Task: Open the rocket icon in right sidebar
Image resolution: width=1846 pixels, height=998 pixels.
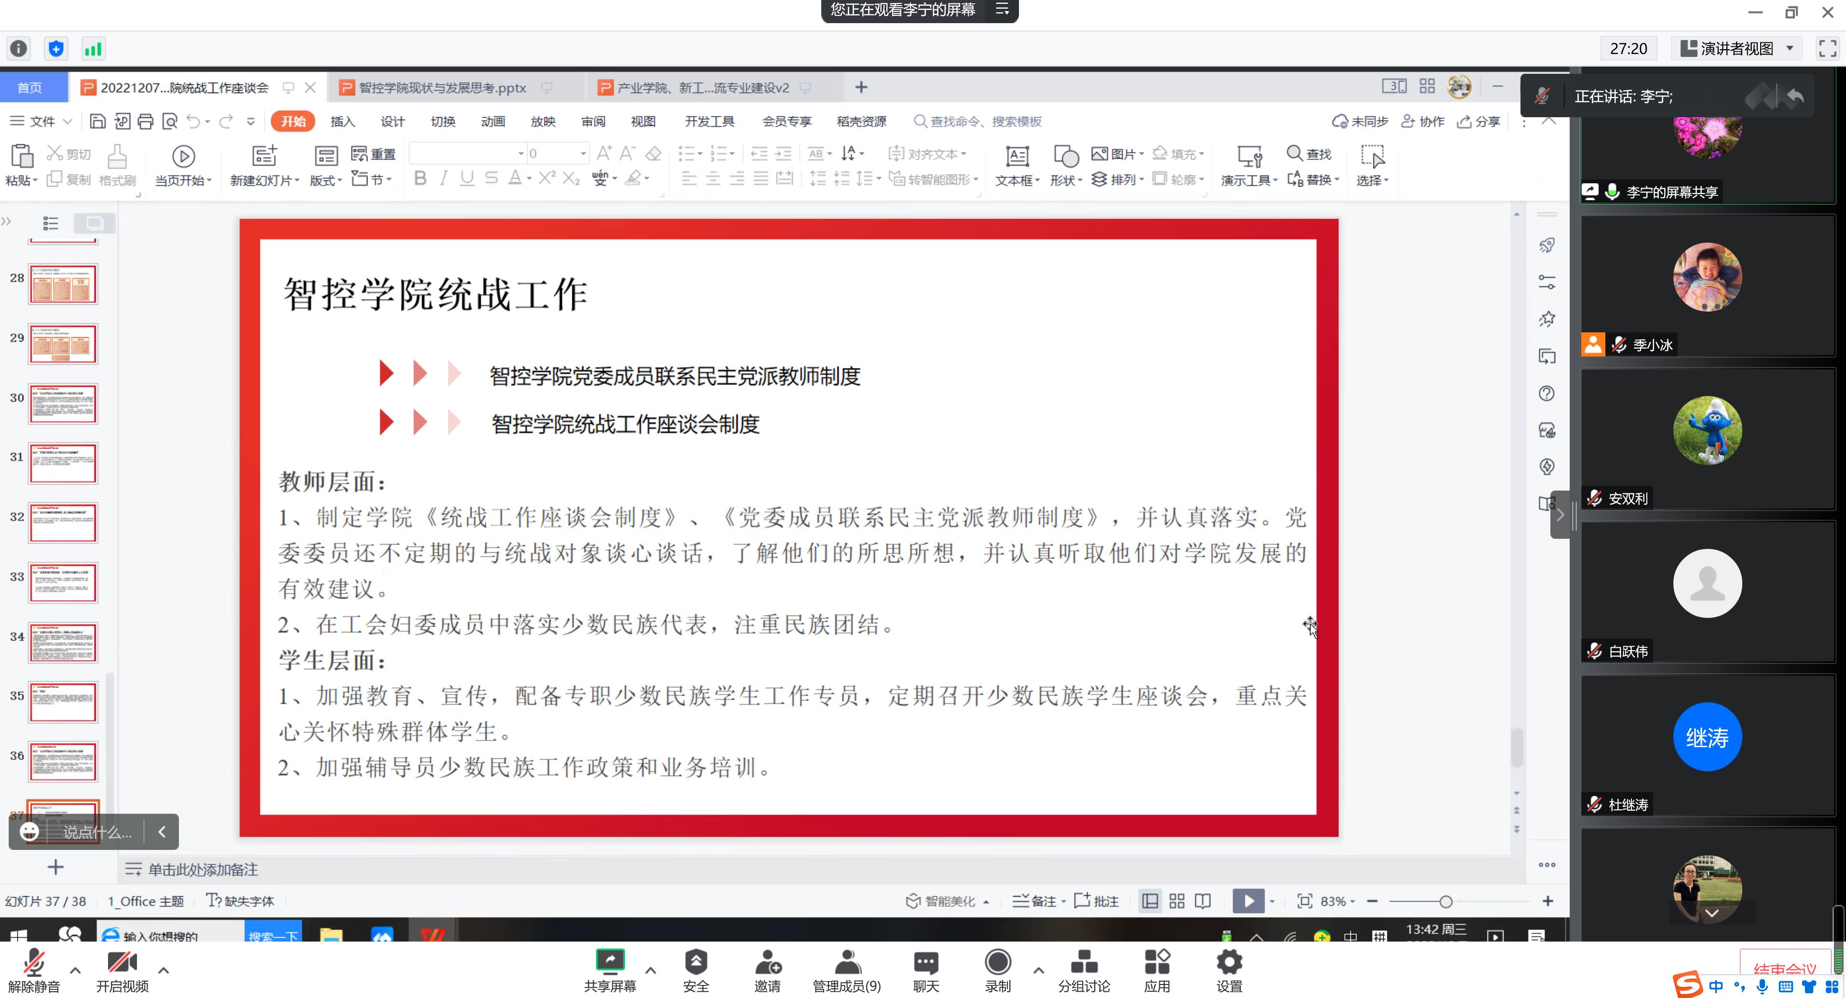Action: point(1547,246)
